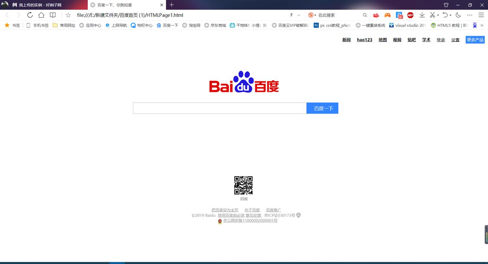This screenshot has width=488, height=264.
Task: Click the blue P extension icon
Action: coord(399,15)
